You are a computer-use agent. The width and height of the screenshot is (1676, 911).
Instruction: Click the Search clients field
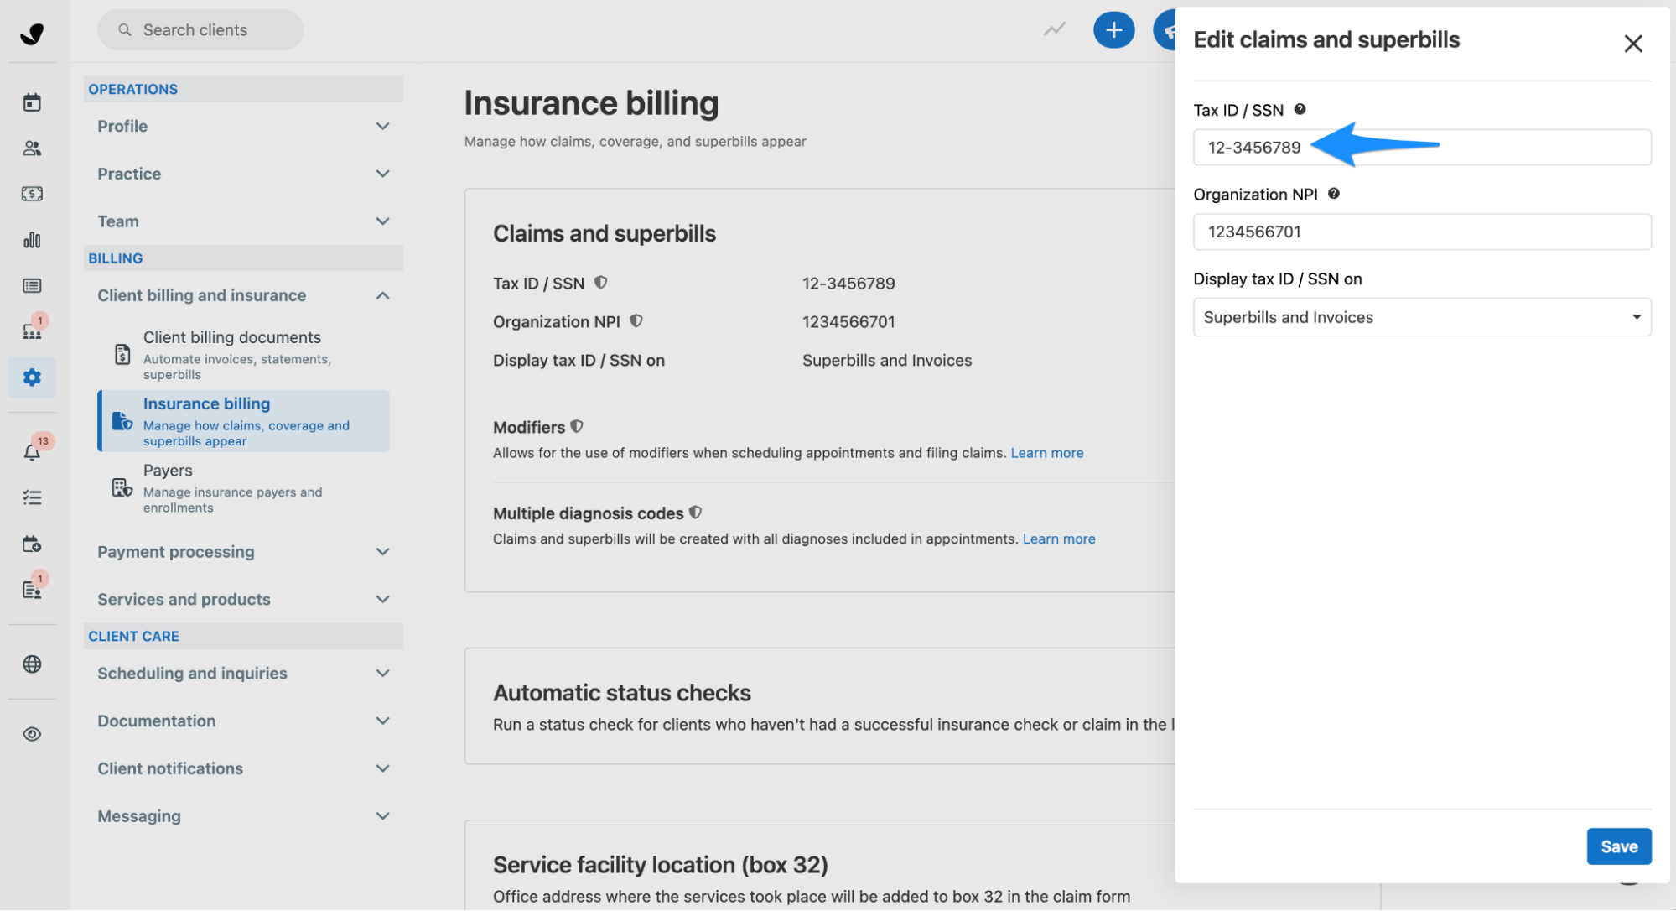click(x=200, y=30)
